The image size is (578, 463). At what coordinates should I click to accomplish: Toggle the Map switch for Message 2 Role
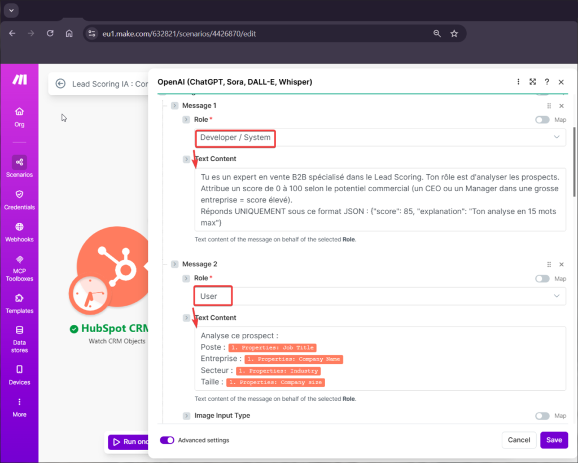pos(542,279)
